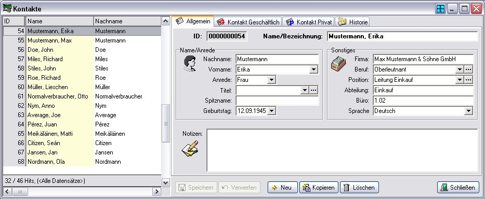Select the Jansen, Jan row
This screenshot has width=485, height=199.
(x=82, y=152)
